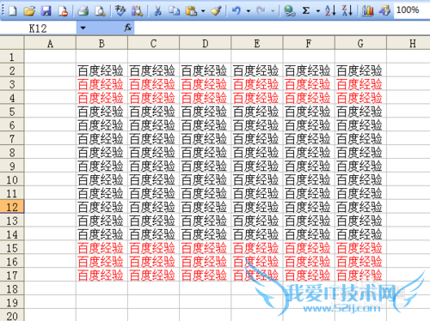The height and width of the screenshot is (321, 430).
Task: Sort ascending A to Z
Action: point(330,11)
